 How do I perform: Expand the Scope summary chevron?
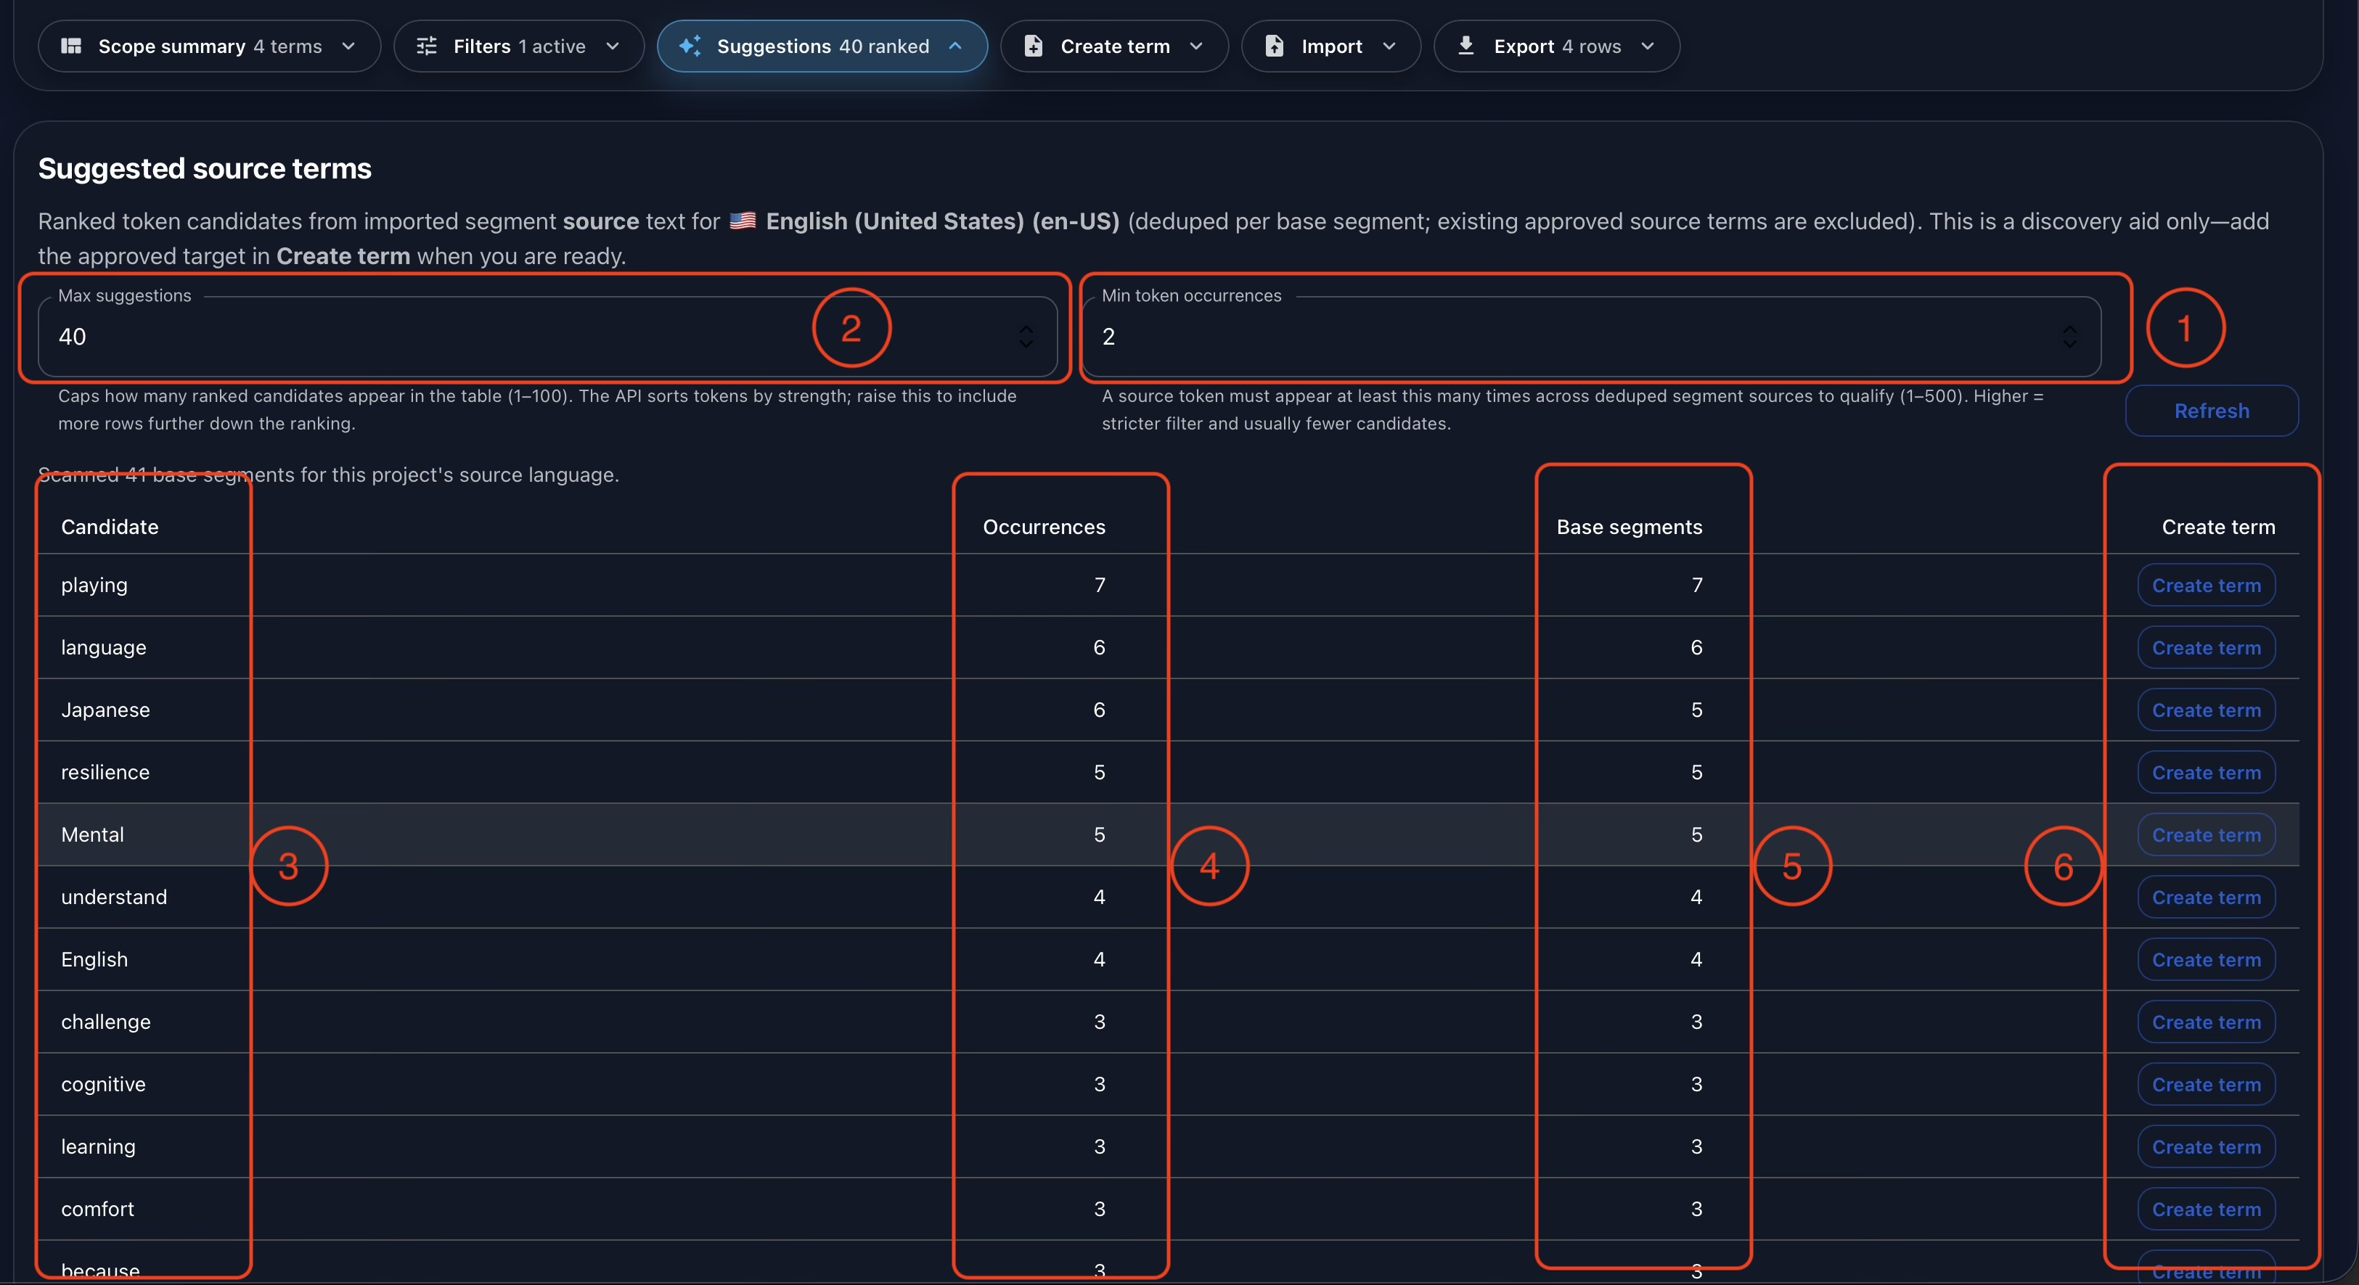348,46
